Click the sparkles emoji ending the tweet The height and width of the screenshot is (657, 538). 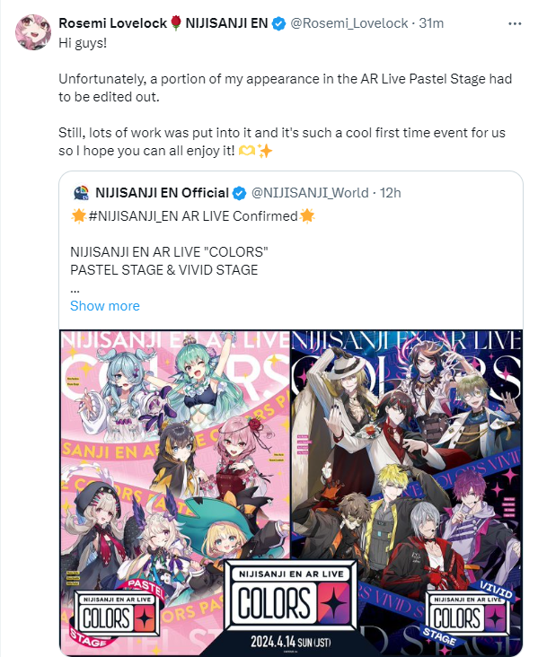(x=265, y=151)
